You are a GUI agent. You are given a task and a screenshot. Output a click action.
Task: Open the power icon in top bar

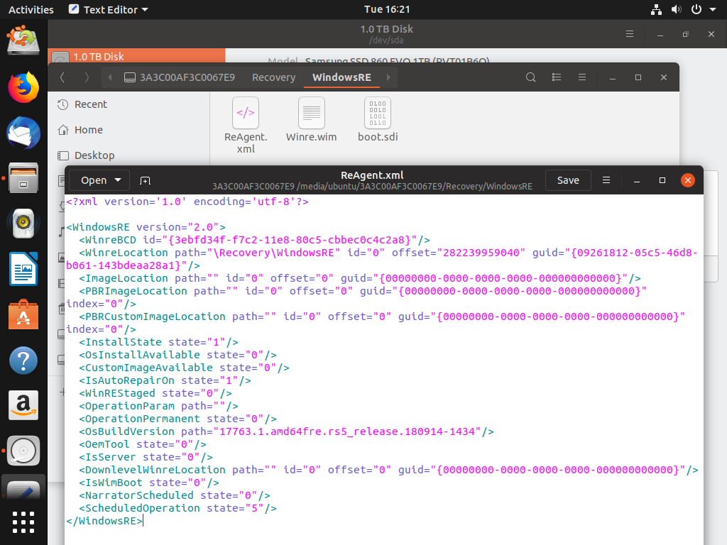[696, 9]
